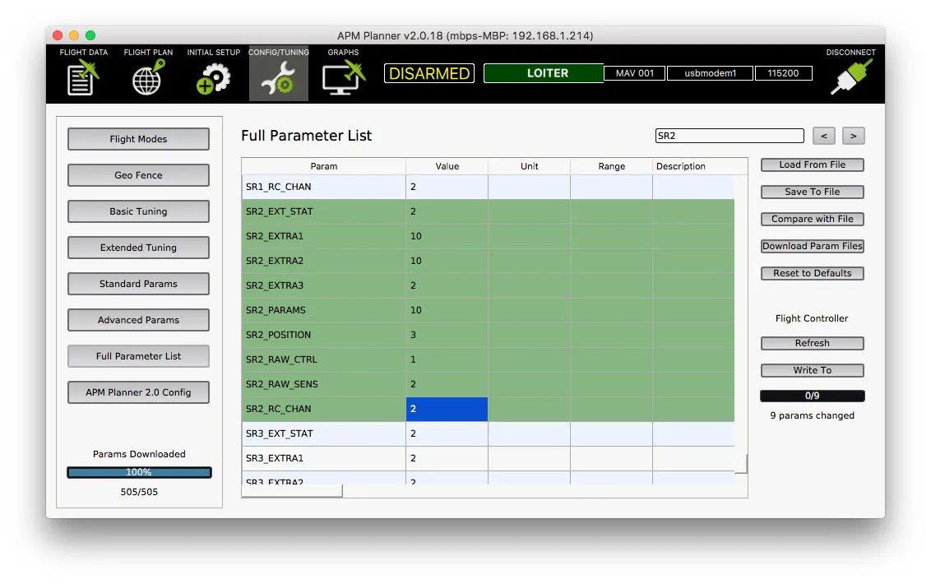Click the Disconnect plug icon

click(x=850, y=78)
